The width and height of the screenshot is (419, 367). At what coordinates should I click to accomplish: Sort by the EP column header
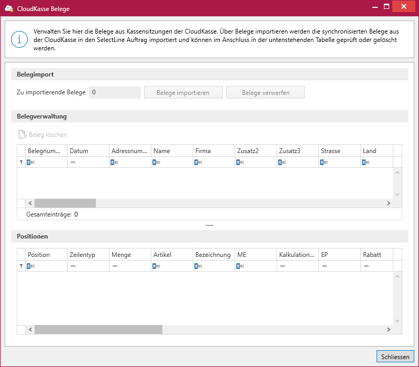pos(339,254)
